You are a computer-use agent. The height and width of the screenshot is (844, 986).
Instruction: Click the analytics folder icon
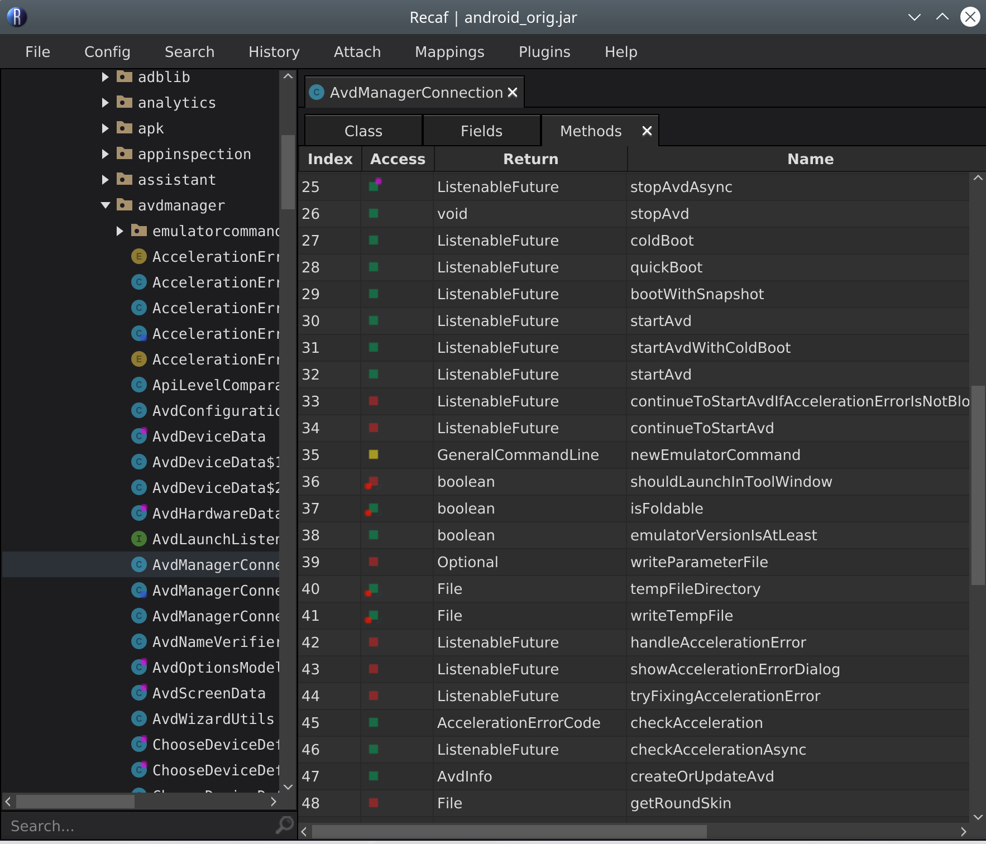tap(124, 102)
